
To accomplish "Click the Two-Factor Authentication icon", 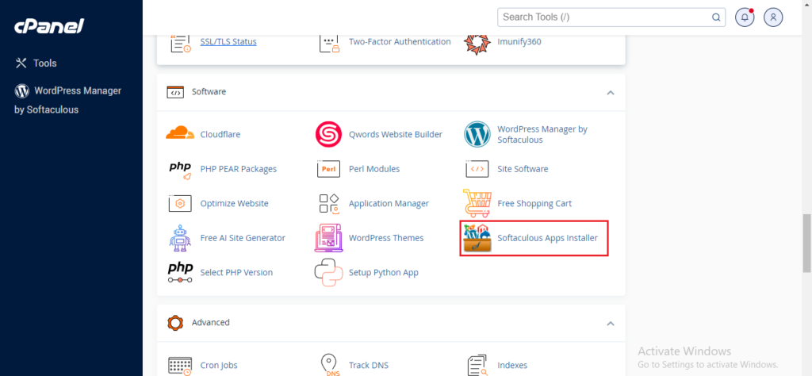I will coord(329,43).
